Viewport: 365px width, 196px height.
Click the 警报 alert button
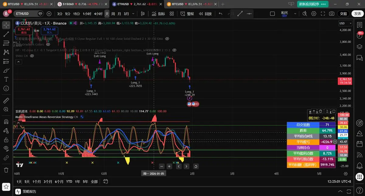point(187,14)
